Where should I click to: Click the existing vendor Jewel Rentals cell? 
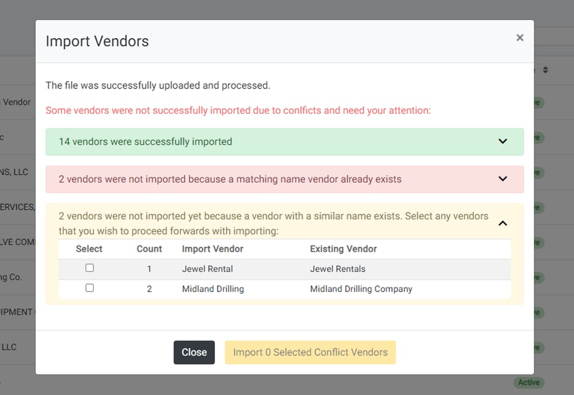pyautogui.click(x=337, y=269)
